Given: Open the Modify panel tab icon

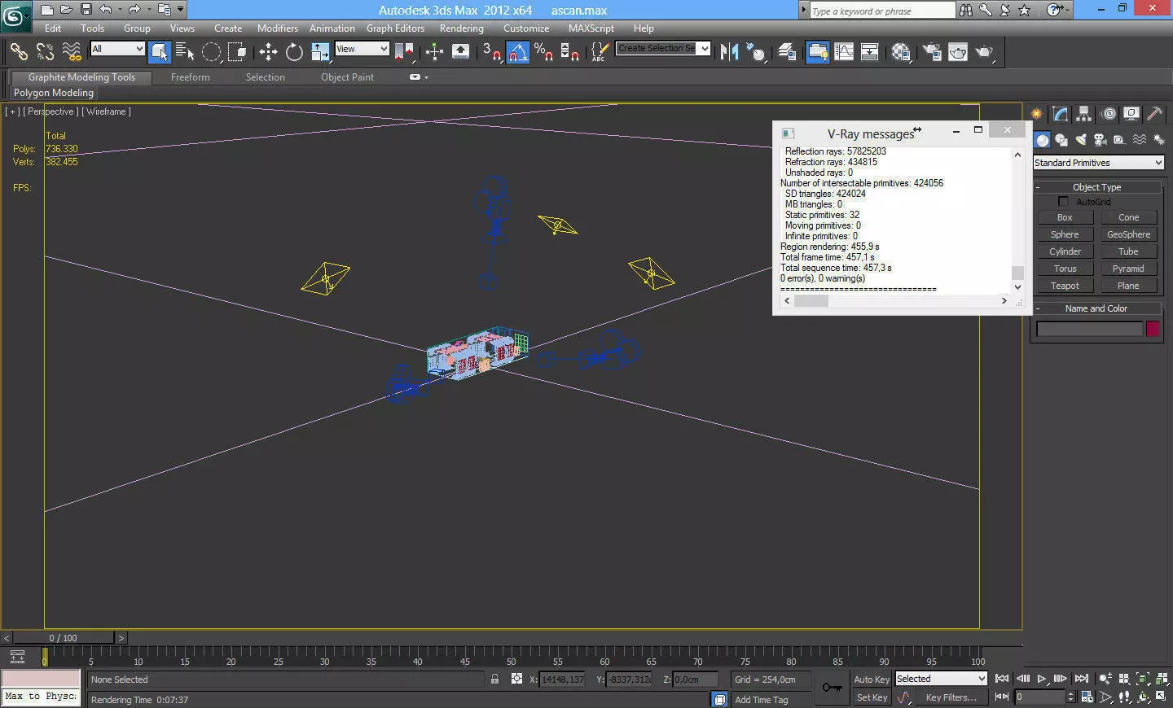Looking at the screenshot, I should [x=1060, y=114].
